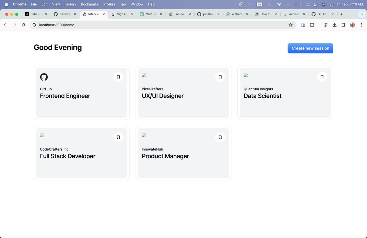Click the broken logo image on Quantum Insights card
Screen dimensions: 367x238
(x=246, y=75)
